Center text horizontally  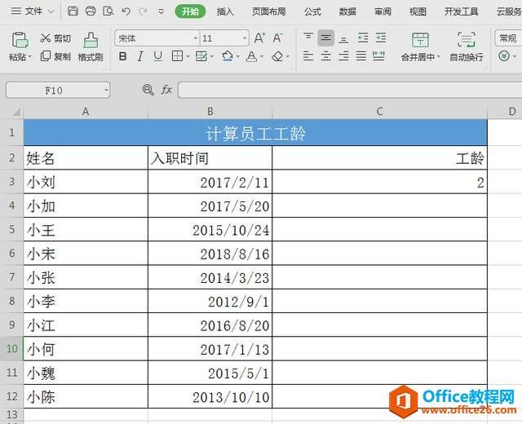click(x=325, y=55)
